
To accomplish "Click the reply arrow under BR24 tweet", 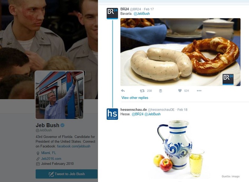I will point(123,91).
